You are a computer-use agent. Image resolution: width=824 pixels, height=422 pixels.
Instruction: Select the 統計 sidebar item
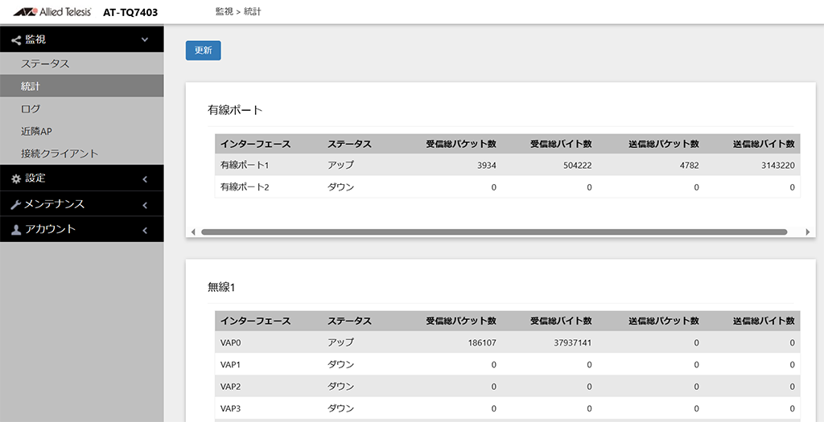(x=82, y=86)
